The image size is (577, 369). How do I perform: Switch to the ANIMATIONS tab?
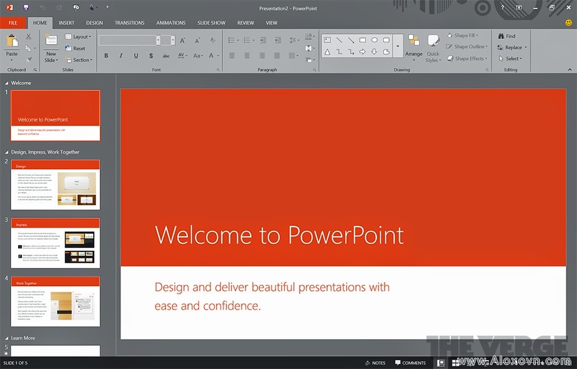click(171, 23)
